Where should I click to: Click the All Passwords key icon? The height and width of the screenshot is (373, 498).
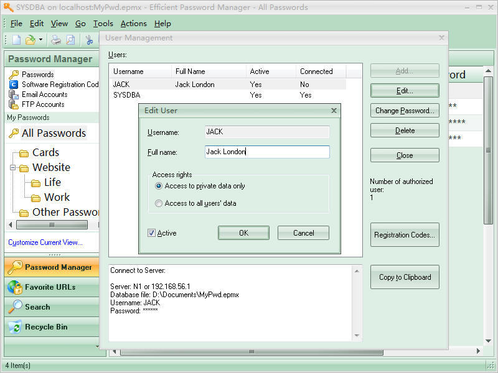pyautogui.click(x=14, y=133)
